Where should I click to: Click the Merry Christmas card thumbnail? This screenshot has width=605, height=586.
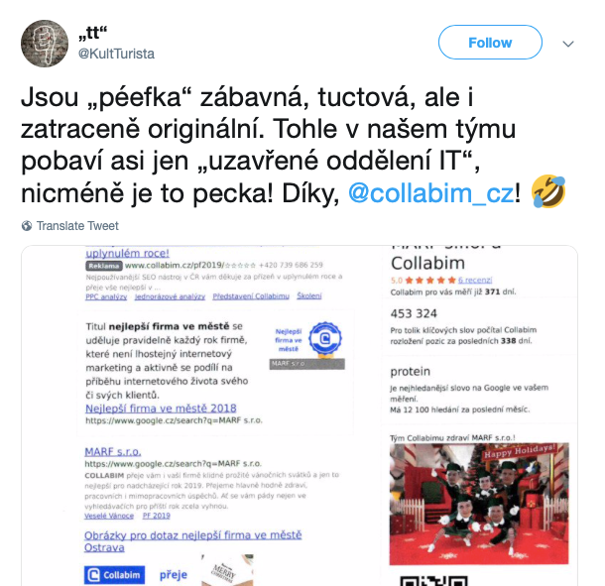[x=227, y=570]
